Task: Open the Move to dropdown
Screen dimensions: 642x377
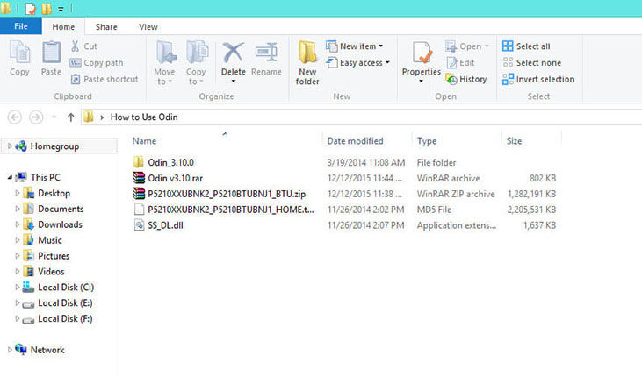Action: [x=164, y=63]
